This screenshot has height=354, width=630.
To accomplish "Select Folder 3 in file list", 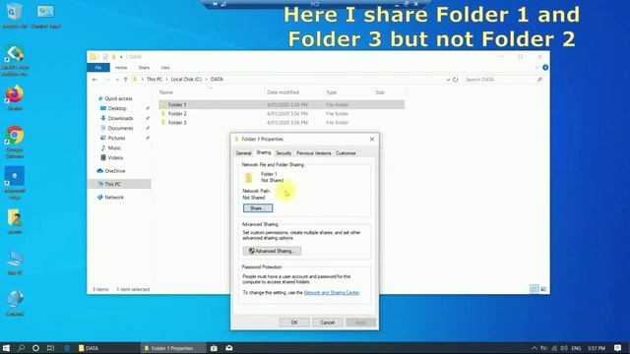I will pos(282,122).
